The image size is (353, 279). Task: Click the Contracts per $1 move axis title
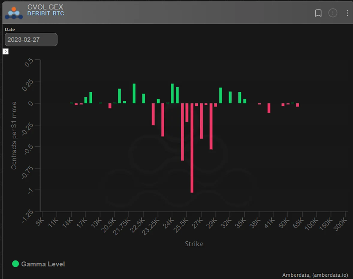(x=14, y=136)
